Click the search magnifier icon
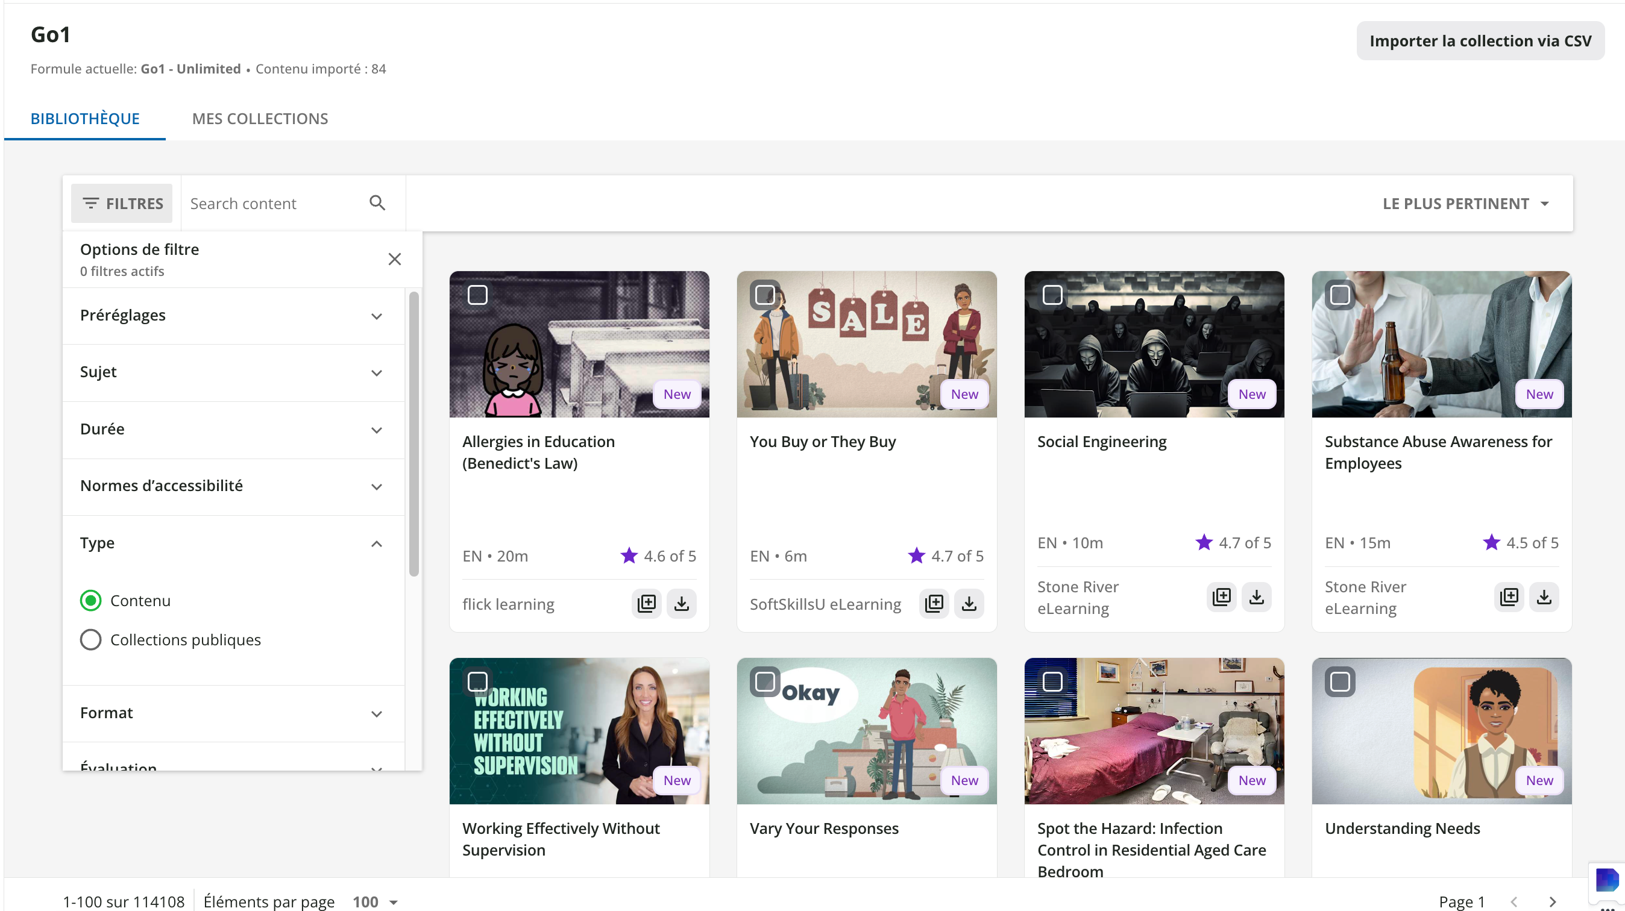This screenshot has width=1625, height=911. 377,203
